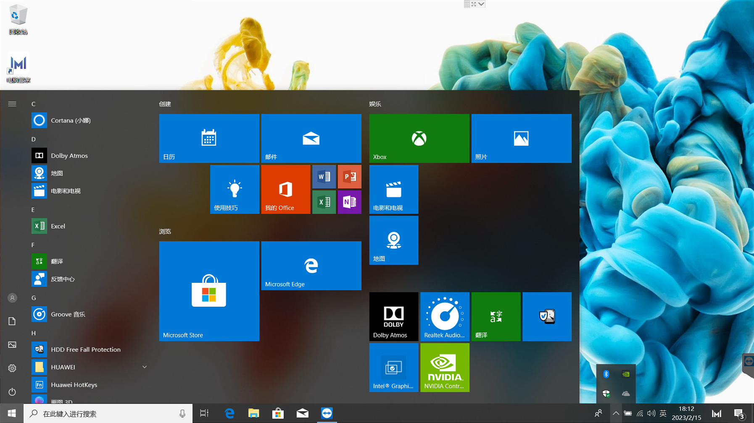The image size is (754, 423).
Task: Open Edge from the taskbar
Action: (x=229, y=413)
